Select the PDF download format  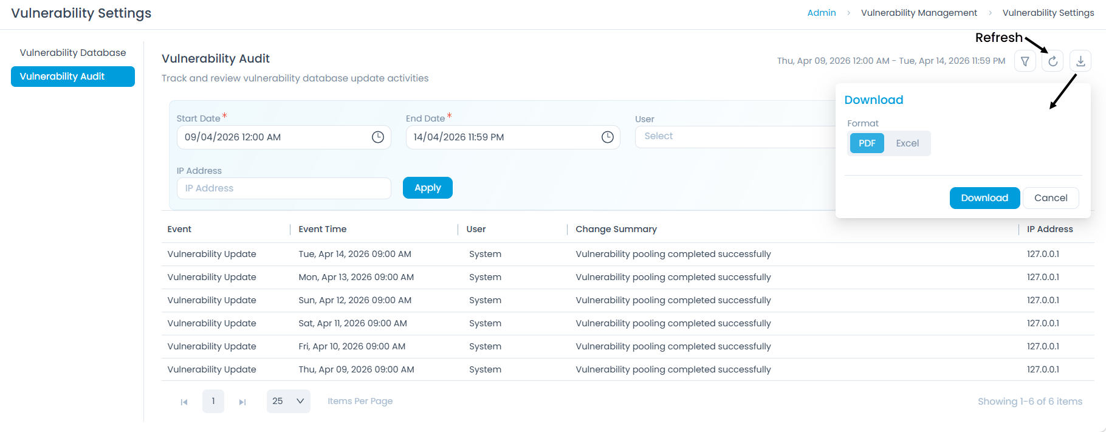867,143
